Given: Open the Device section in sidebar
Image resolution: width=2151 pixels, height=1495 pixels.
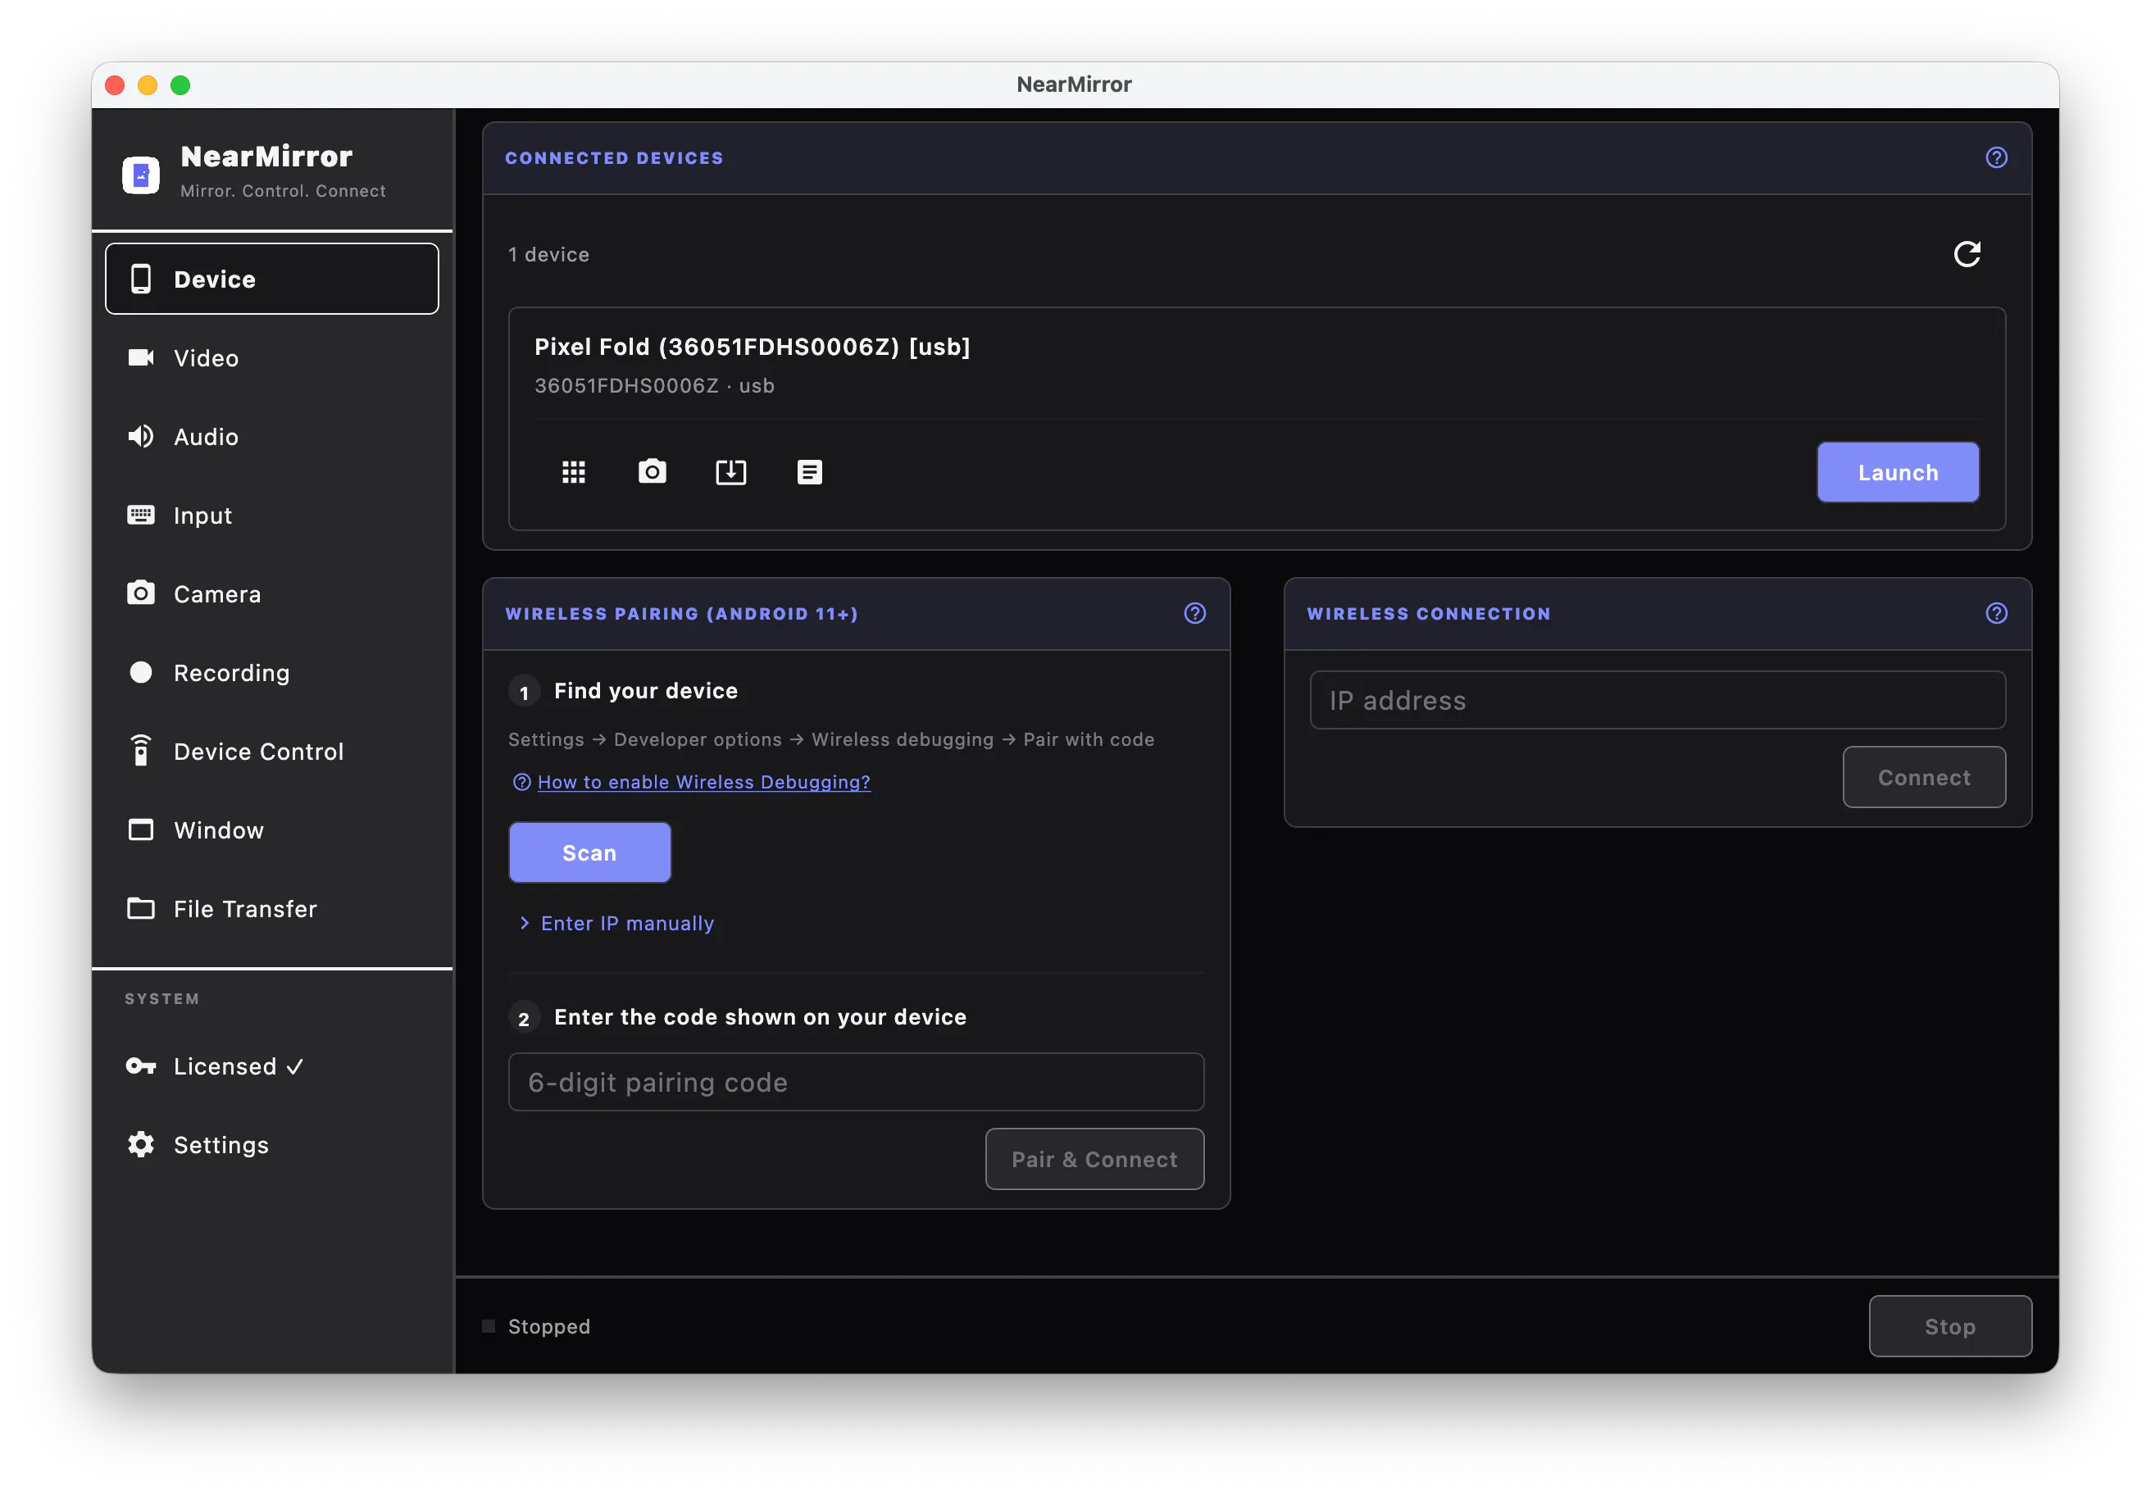Looking at the screenshot, I should click(271, 279).
